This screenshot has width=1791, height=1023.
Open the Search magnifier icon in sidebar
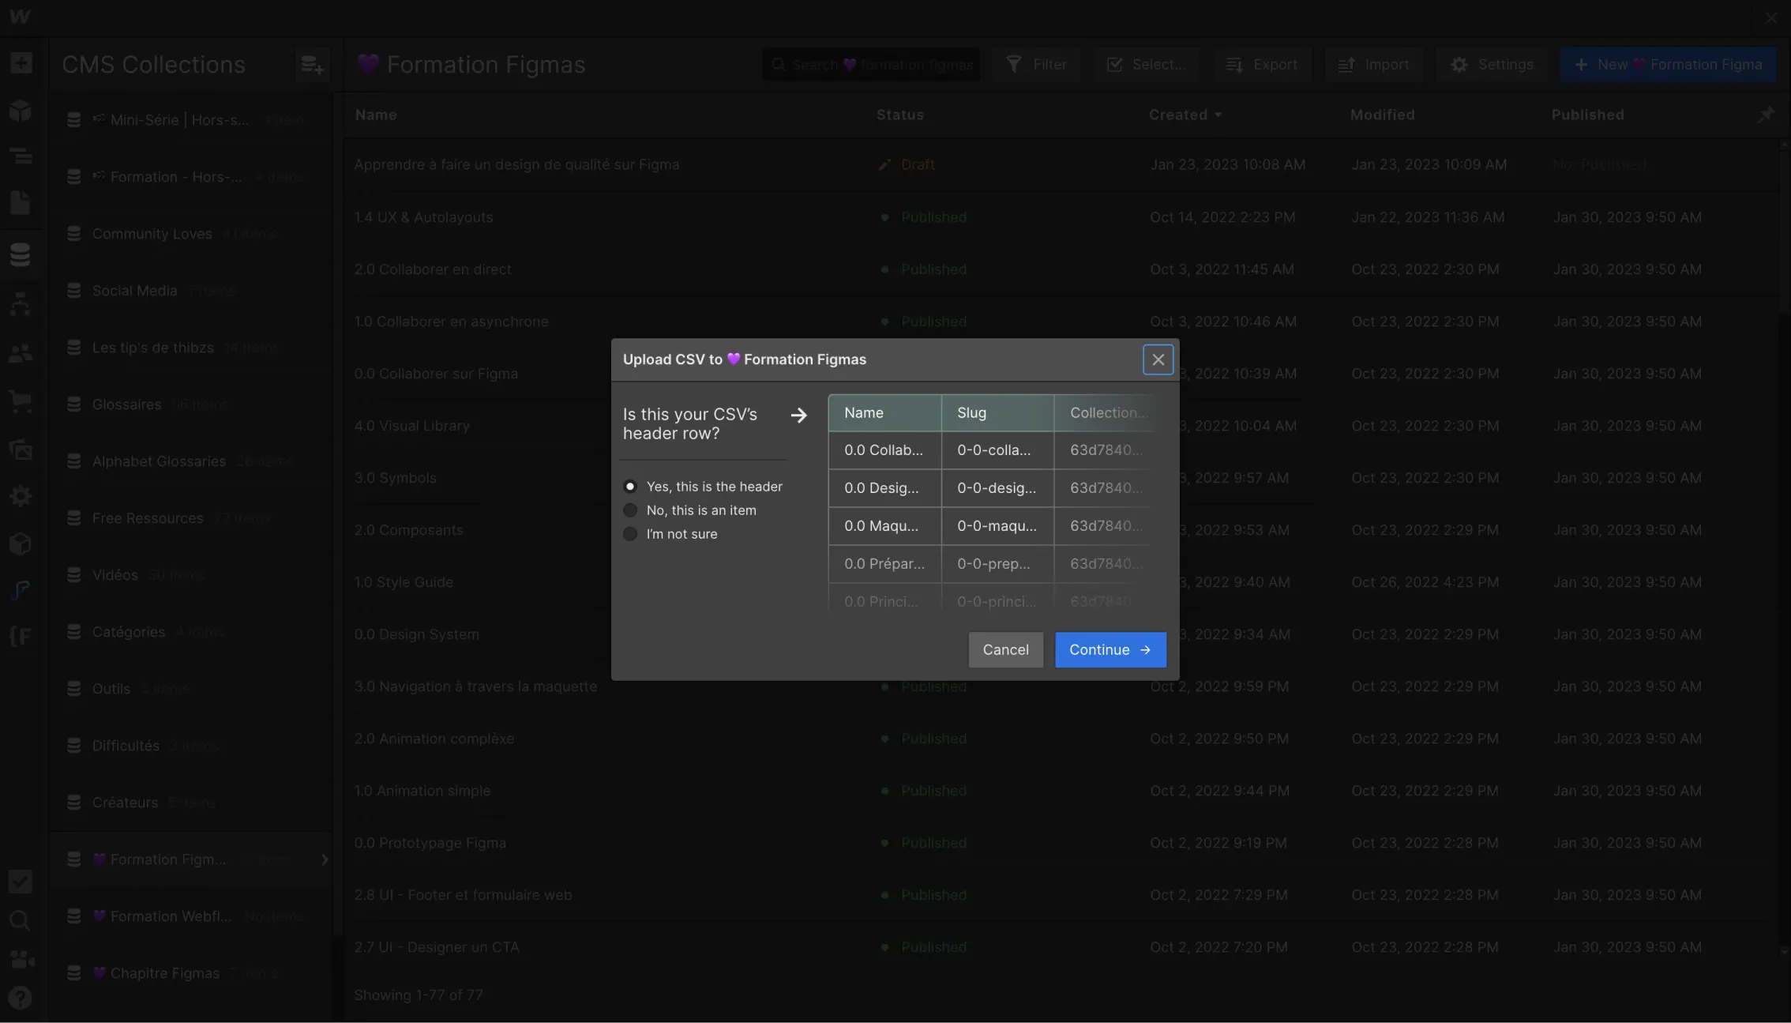[21, 920]
